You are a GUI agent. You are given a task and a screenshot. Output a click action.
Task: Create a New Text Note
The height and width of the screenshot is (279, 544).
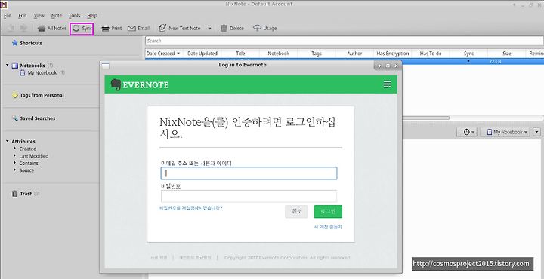click(180, 29)
